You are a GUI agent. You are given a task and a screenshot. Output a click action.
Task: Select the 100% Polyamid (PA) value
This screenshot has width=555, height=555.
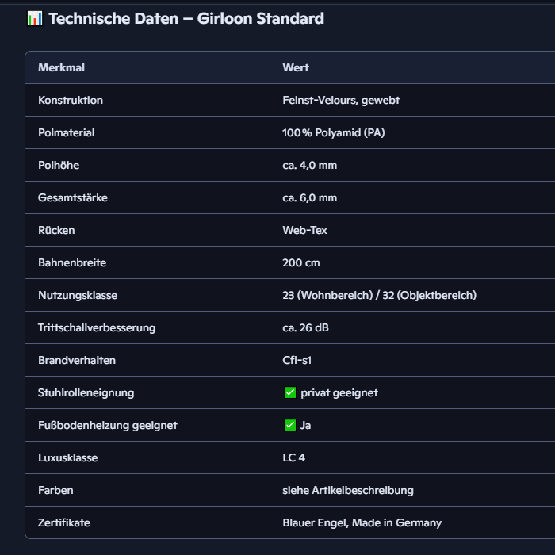pyautogui.click(x=333, y=132)
